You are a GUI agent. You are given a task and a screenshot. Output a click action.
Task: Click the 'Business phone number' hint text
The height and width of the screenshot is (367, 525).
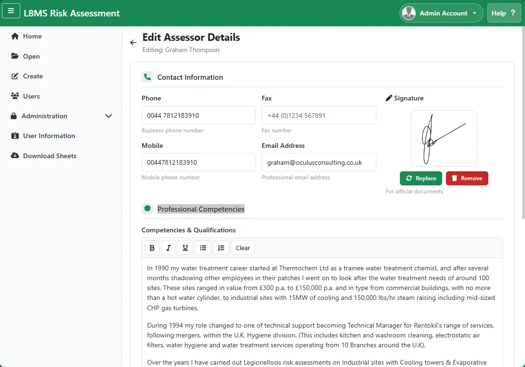173,130
